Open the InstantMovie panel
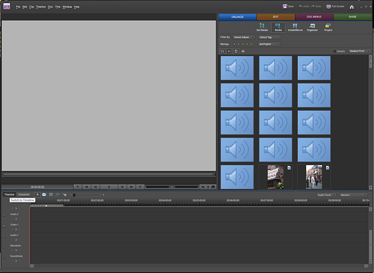374x273 pixels. 294,27
